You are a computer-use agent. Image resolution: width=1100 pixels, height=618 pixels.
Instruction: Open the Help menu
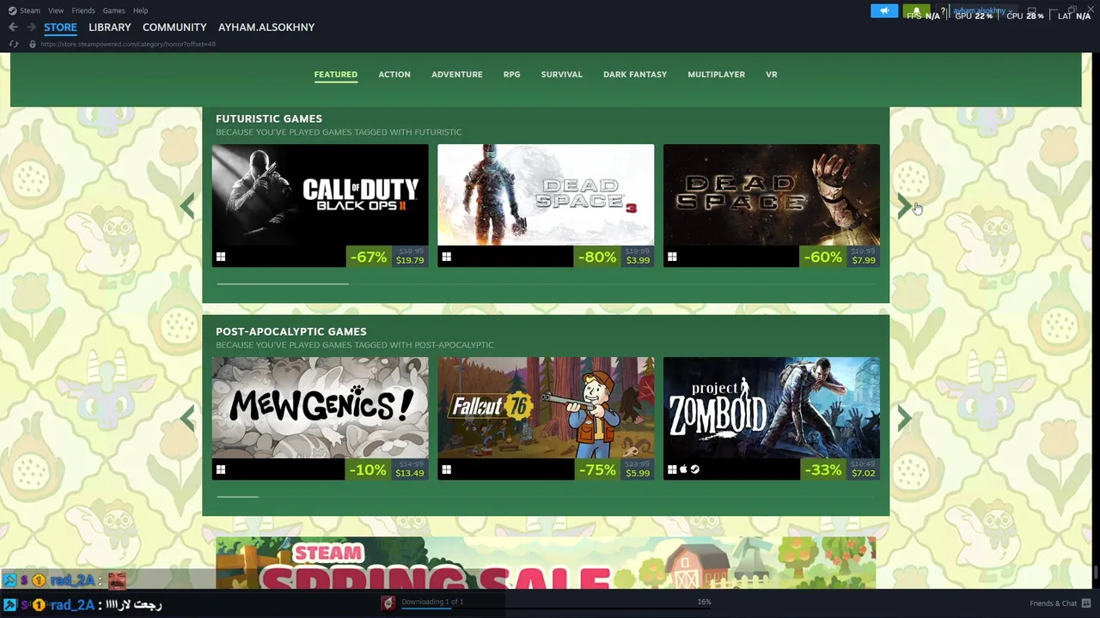pyautogui.click(x=140, y=10)
